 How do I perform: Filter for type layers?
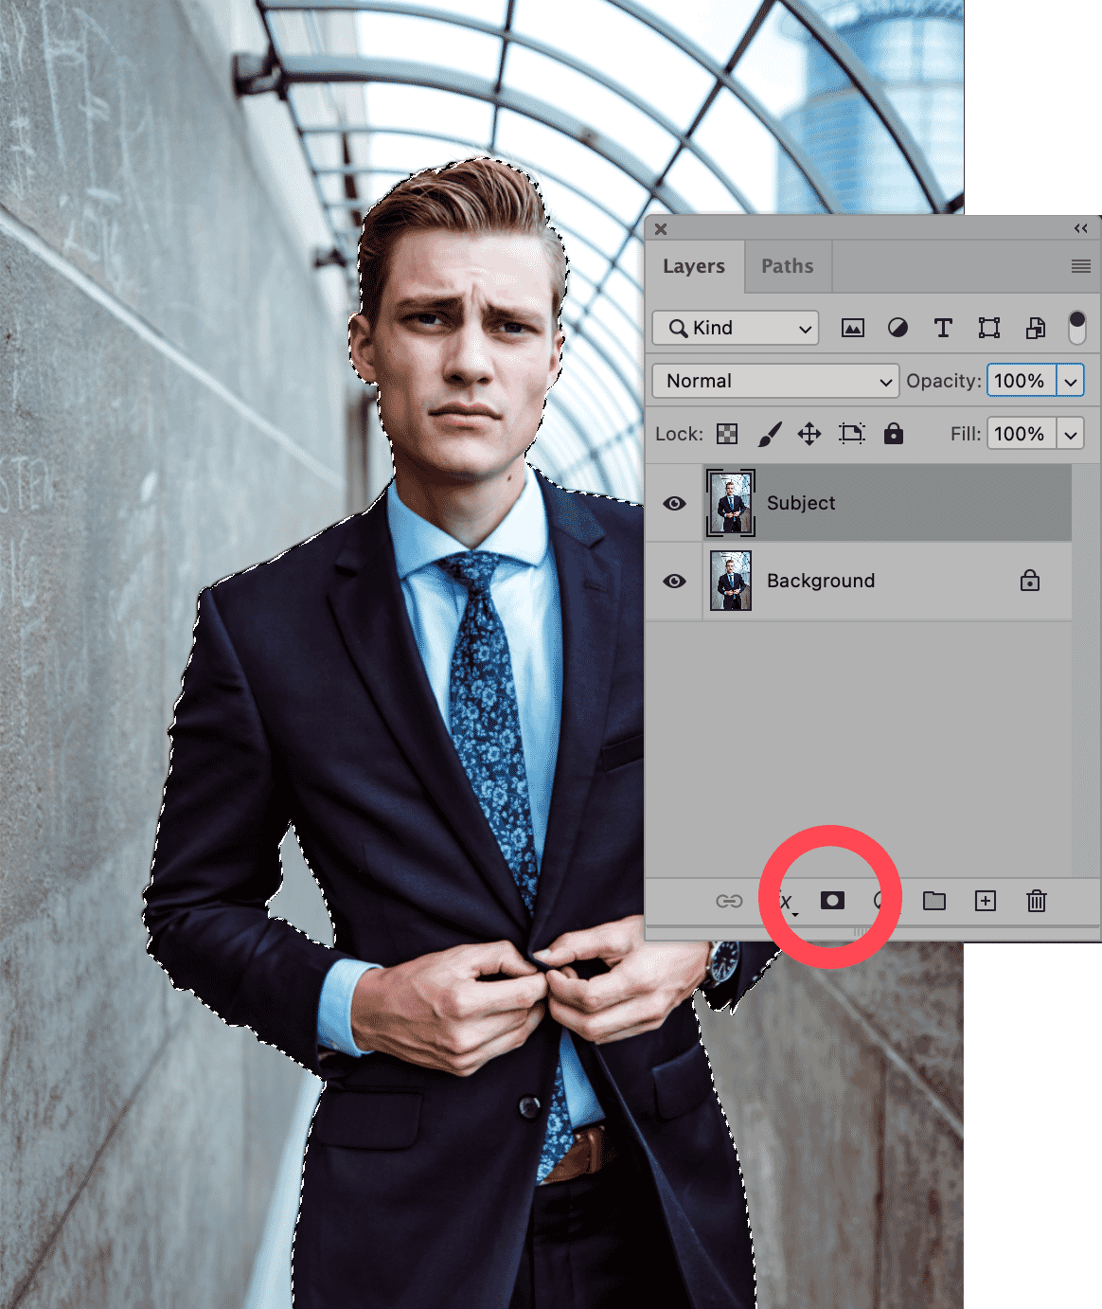(x=943, y=329)
